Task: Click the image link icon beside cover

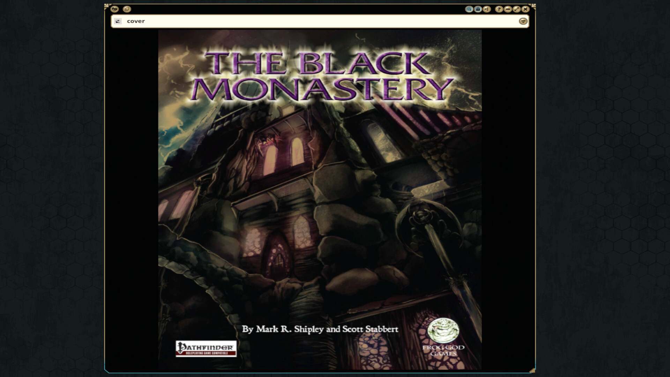Action: coord(118,21)
